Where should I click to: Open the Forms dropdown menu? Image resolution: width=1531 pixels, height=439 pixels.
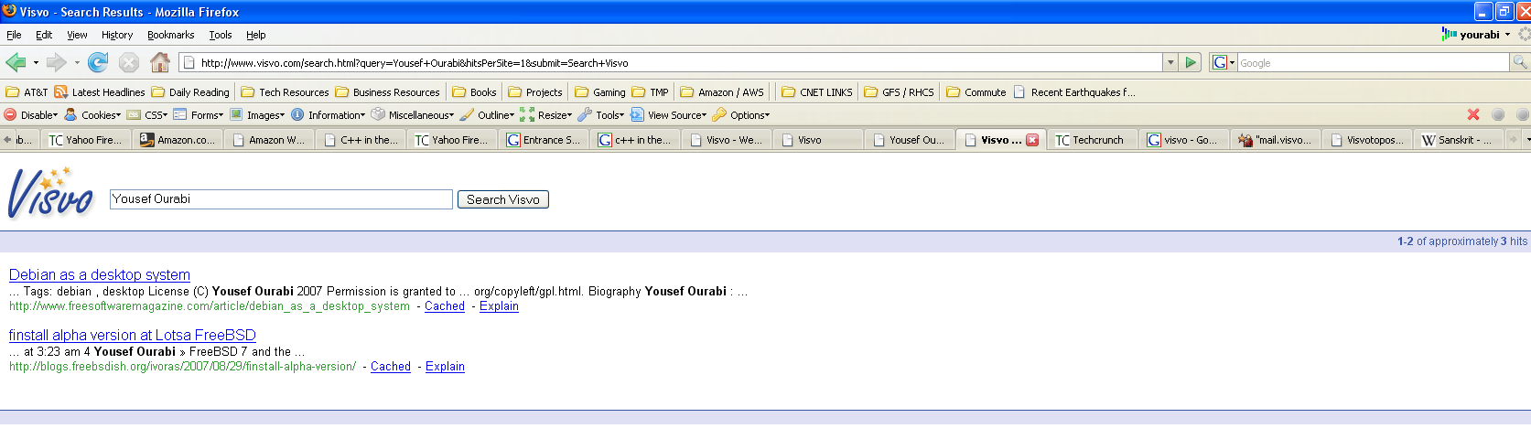coord(199,115)
